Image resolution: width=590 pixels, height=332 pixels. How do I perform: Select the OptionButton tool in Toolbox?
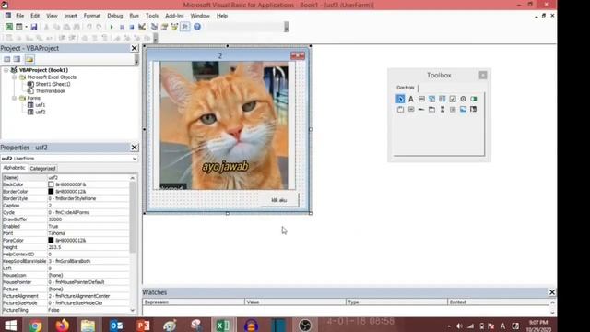coord(463,99)
